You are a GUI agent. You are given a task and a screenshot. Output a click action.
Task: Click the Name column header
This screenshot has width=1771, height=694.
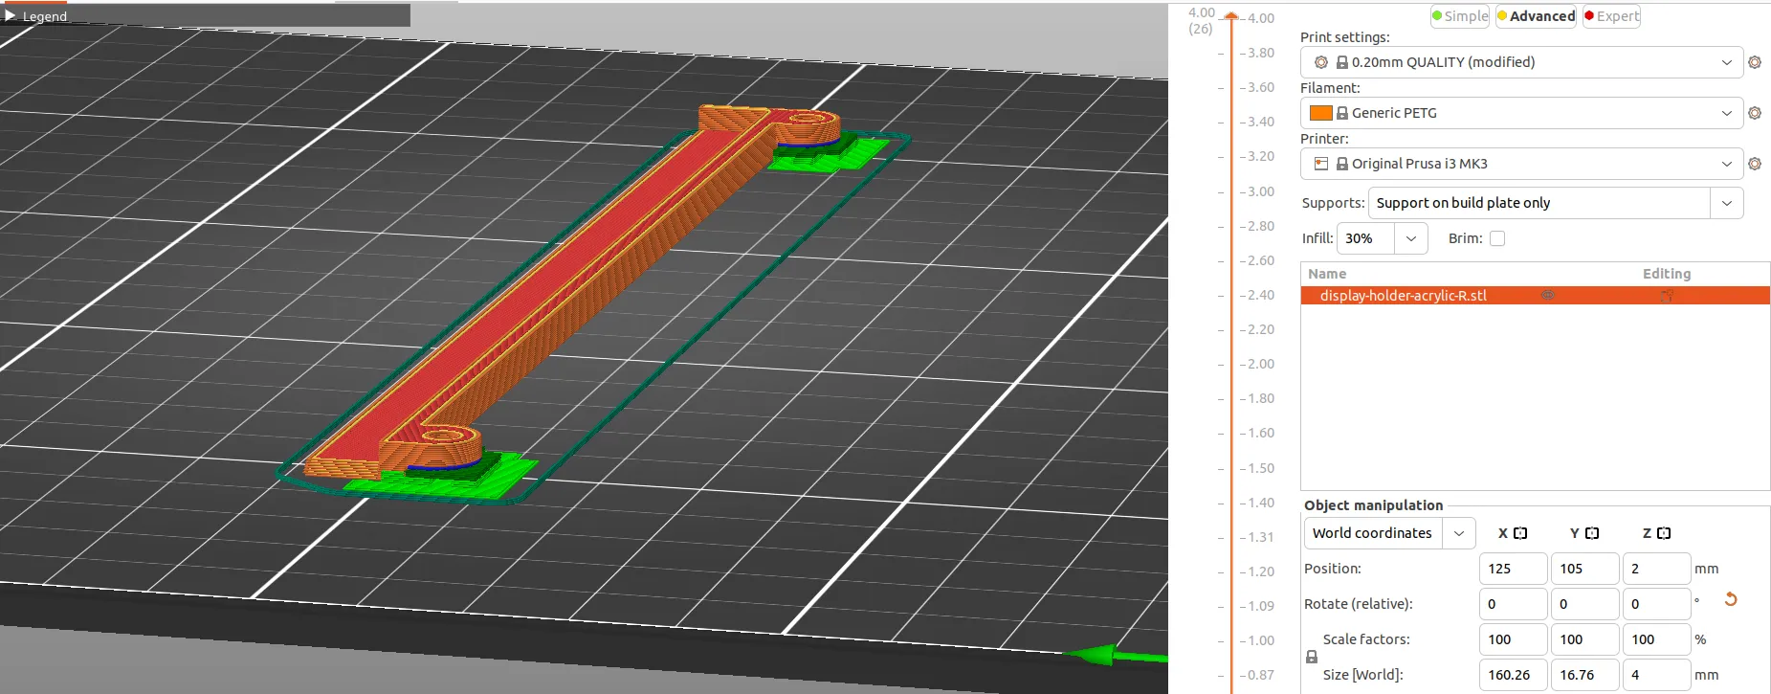pos(1327,274)
